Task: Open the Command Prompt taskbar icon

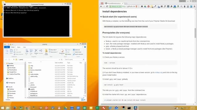Action: click(x=129, y=108)
